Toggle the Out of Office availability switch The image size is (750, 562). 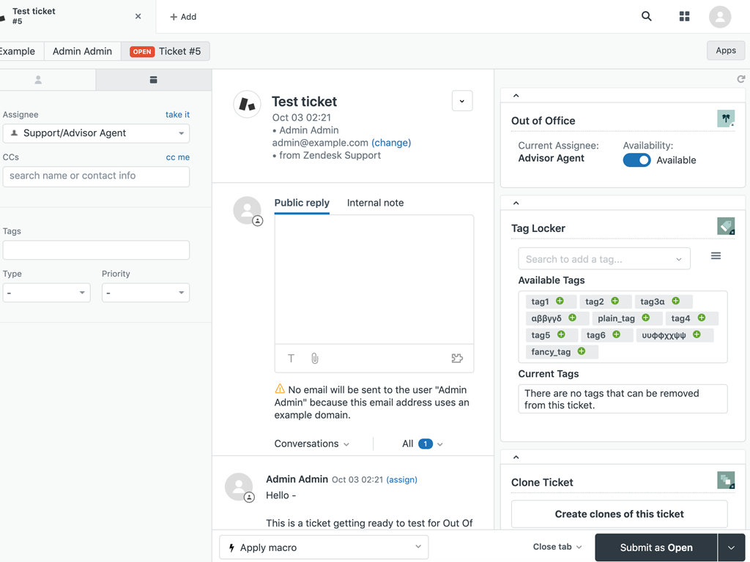(636, 160)
